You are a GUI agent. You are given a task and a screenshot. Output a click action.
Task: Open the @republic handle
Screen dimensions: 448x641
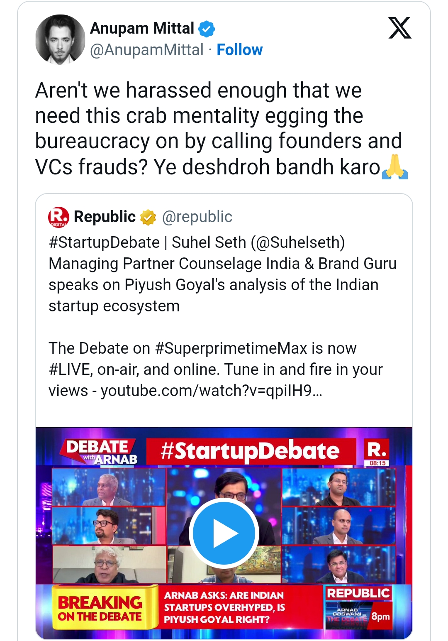click(197, 217)
